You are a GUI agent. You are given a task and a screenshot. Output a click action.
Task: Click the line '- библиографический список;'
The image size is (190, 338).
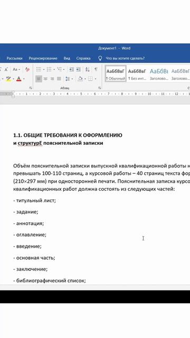pyautogui.click(x=50, y=280)
